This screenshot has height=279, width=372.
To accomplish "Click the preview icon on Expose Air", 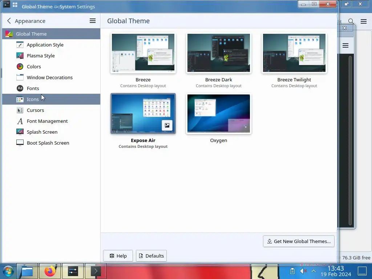I will click(167, 125).
